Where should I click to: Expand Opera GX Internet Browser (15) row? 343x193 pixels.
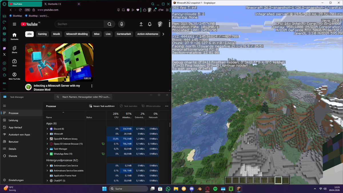coord(47,144)
